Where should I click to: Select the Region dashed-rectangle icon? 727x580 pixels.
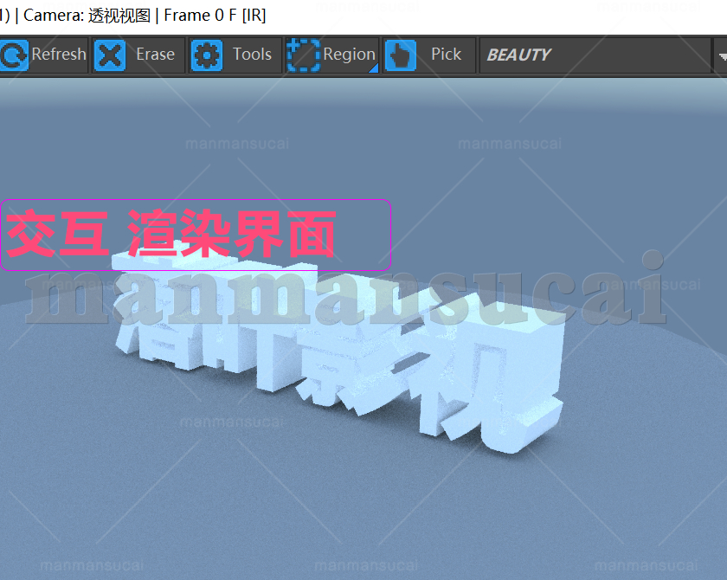tap(303, 55)
